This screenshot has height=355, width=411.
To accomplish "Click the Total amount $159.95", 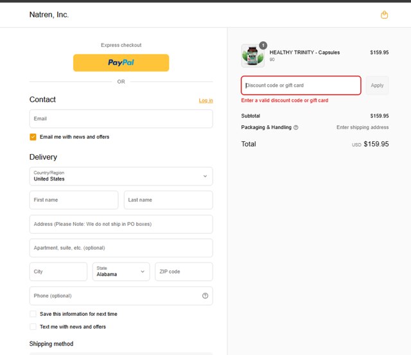I will (376, 144).
